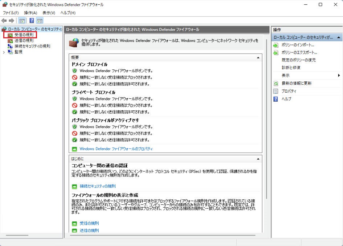The image size is (343, 246).
Task: Click green shield icon under ドメイン プロファイル
Action: coord(75,71)
